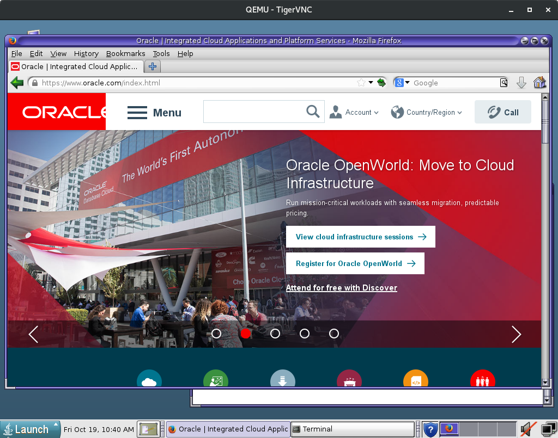This screenshot has width=558, height=438.
Task: Follow the Attend for free with Discover link
Action: pos(342,287)
